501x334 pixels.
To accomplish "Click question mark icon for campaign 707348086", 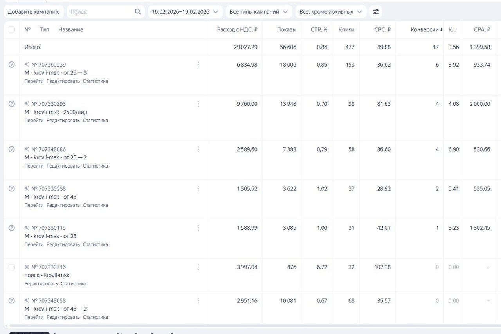I will pos(12,149).
